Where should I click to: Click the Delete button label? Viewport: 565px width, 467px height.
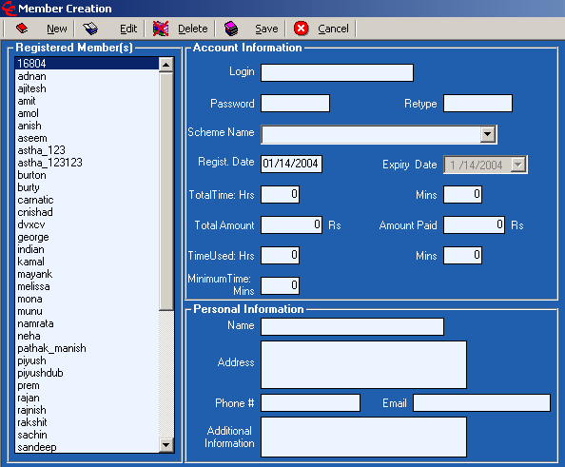193,29
